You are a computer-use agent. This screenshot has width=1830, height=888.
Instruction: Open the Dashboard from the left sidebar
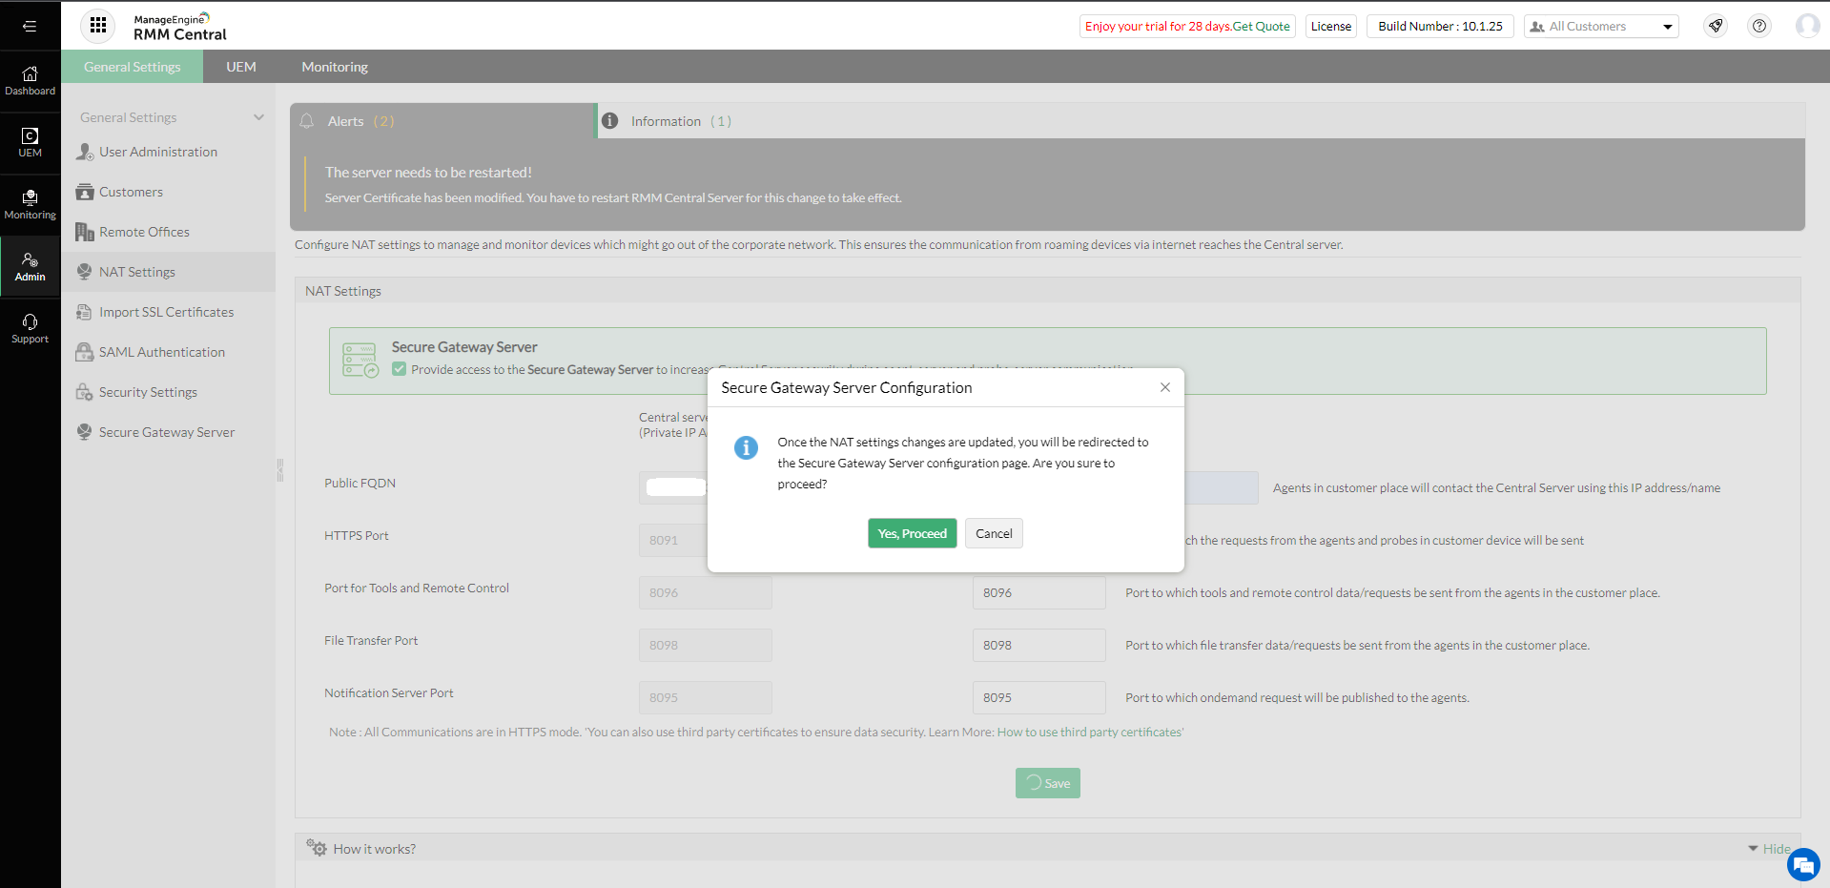[x=30, y=80]
